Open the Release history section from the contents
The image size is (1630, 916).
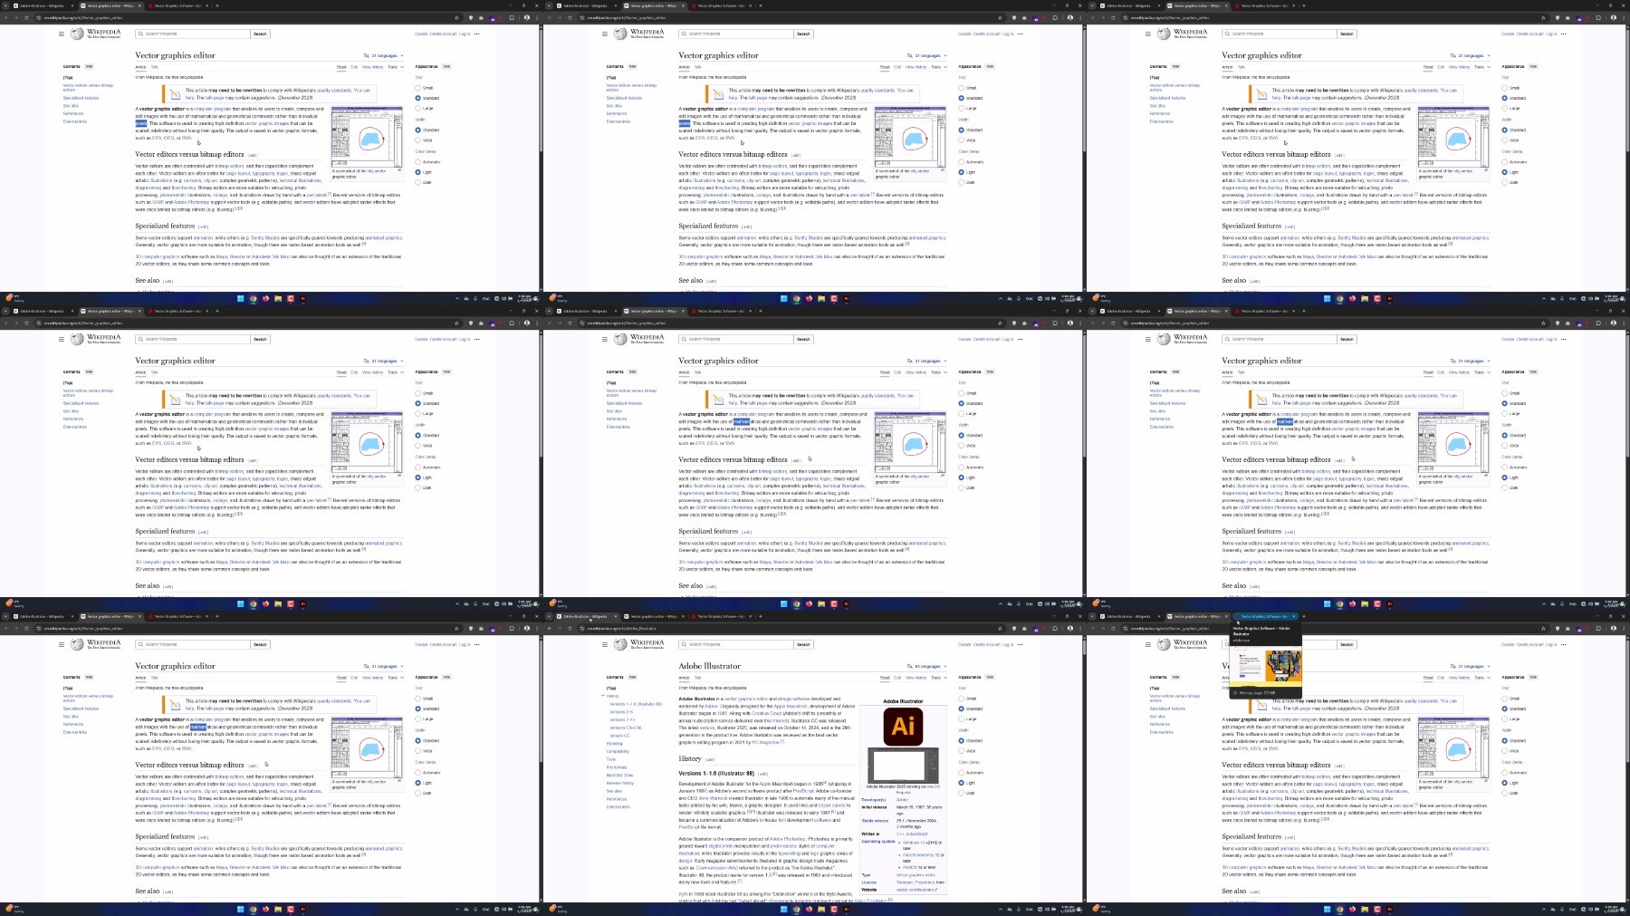click(x=620, y=783)
